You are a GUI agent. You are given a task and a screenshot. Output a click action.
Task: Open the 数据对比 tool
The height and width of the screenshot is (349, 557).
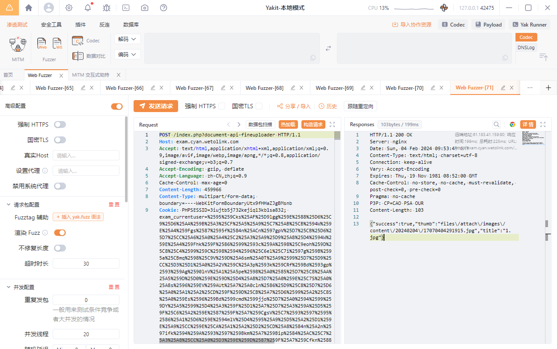point(89,56)
